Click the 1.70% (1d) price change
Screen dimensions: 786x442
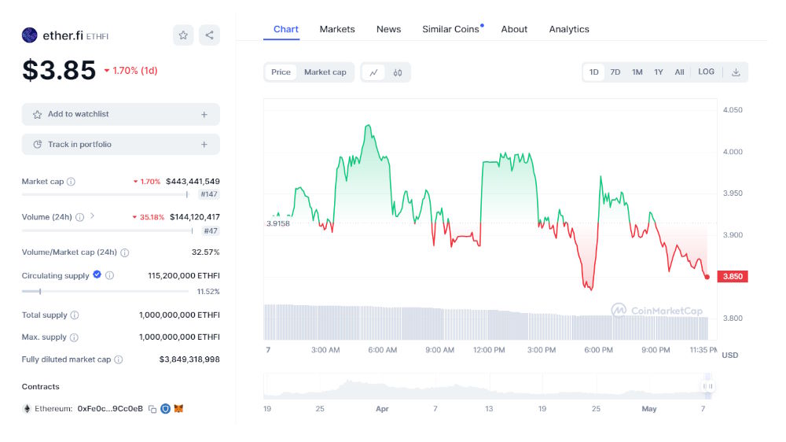coord(130,71)
